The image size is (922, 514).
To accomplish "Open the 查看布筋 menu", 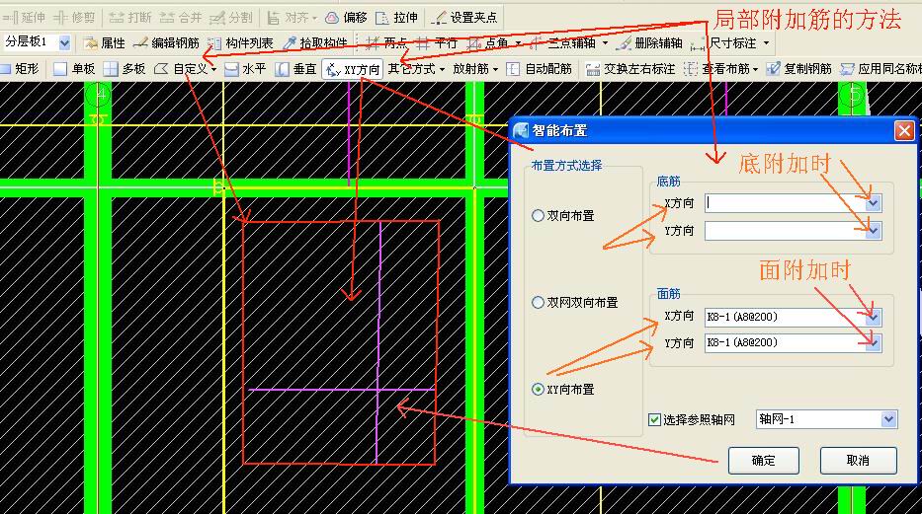I will click(721, 69).
